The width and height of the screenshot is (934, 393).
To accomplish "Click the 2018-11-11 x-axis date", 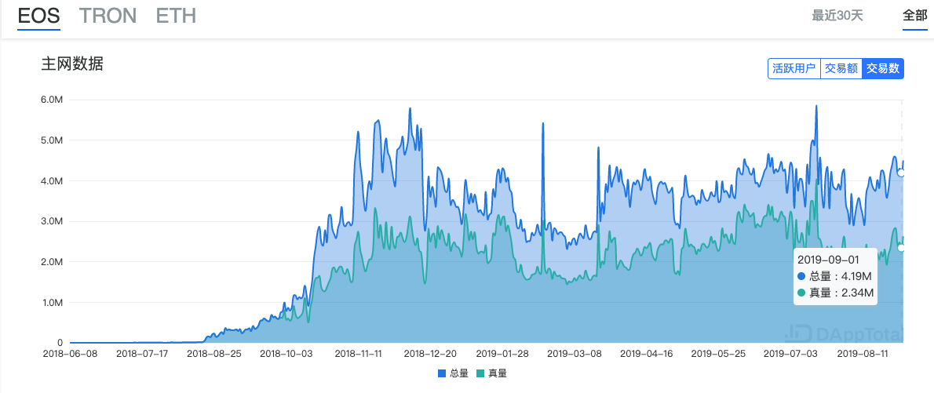I will (357, 353).
